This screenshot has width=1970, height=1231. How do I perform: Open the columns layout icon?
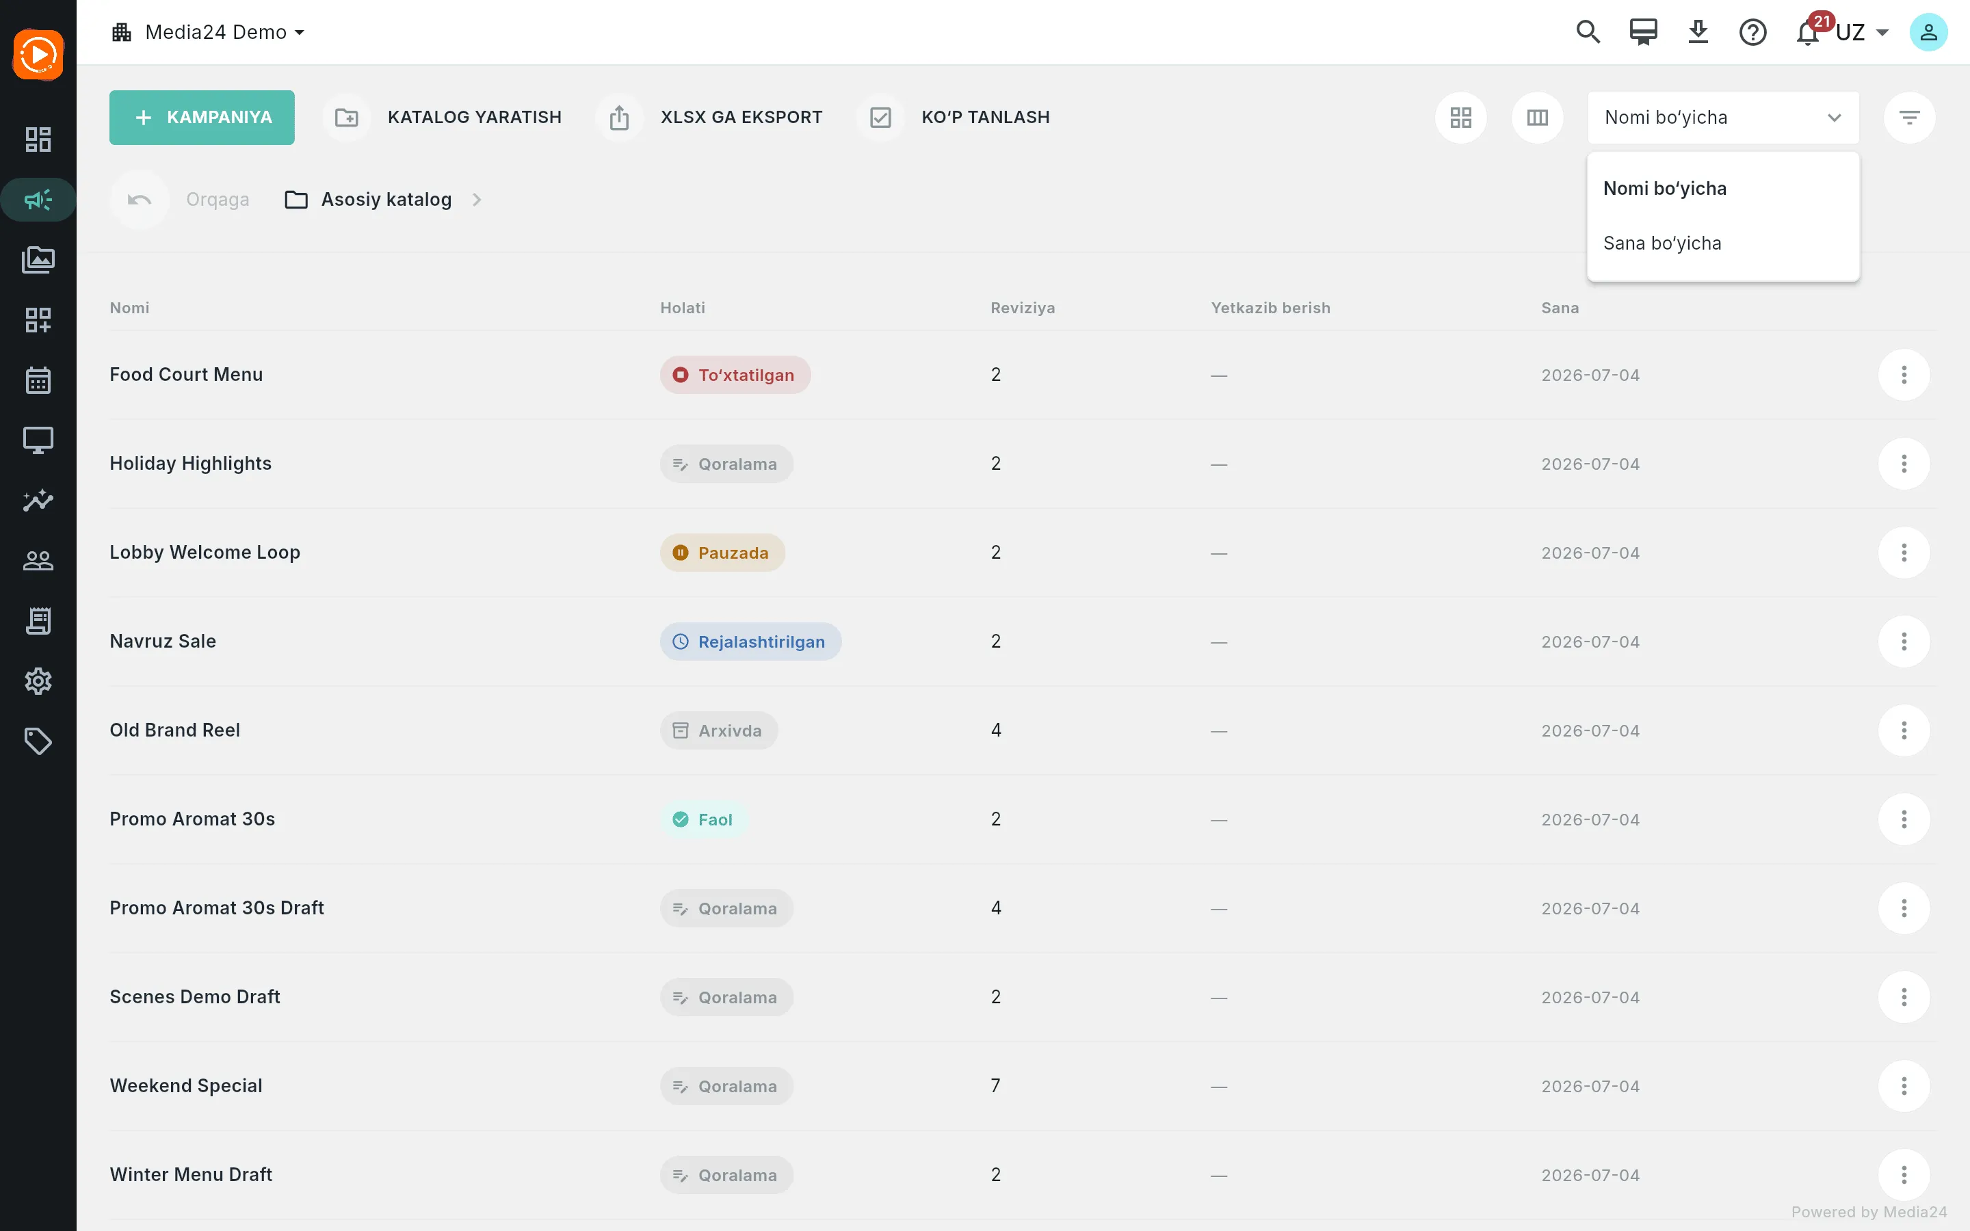point(1537,117)
